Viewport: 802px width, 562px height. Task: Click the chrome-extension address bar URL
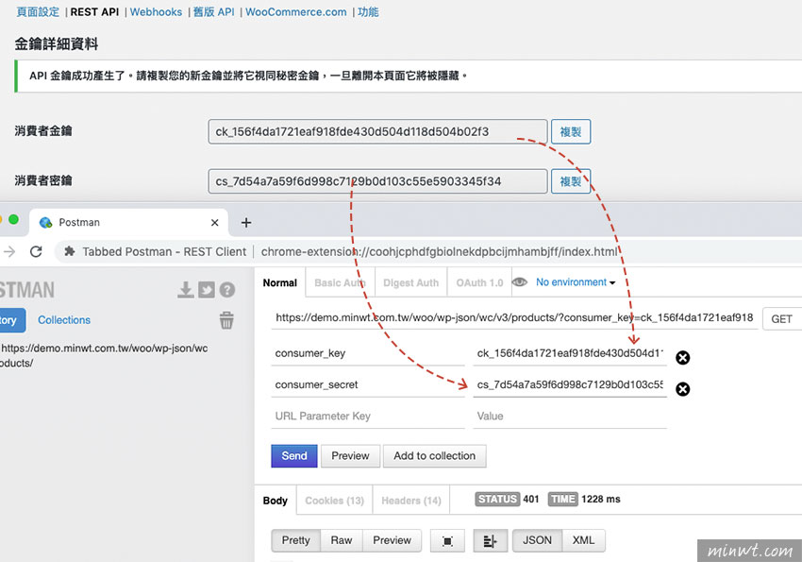tap(440, 251)
